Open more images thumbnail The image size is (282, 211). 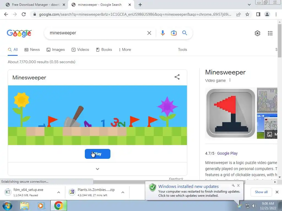[x=267, y=126]
